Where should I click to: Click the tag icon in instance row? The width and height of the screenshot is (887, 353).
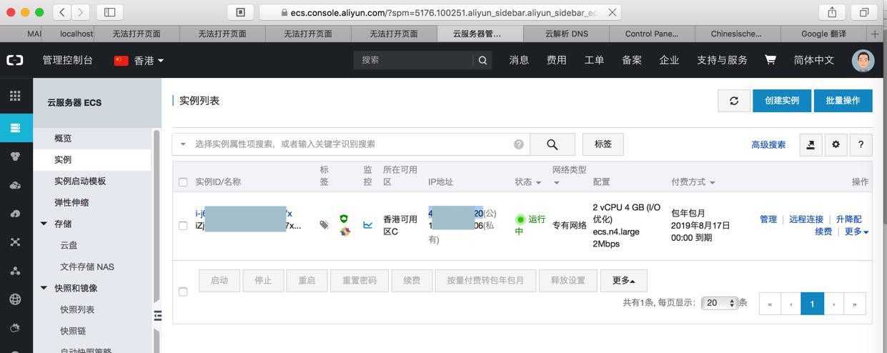click(x=324, y=224)
